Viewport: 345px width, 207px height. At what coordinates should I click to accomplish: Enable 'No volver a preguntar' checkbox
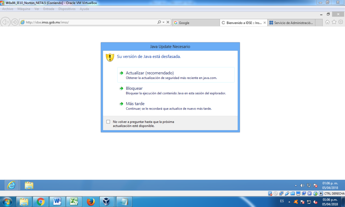tap(108, 122)
